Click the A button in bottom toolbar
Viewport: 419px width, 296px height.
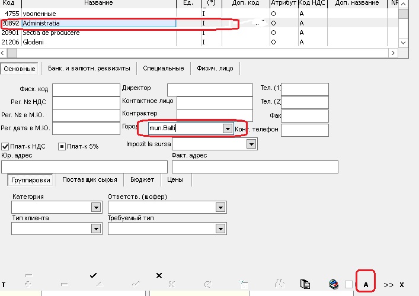(366, 285)
